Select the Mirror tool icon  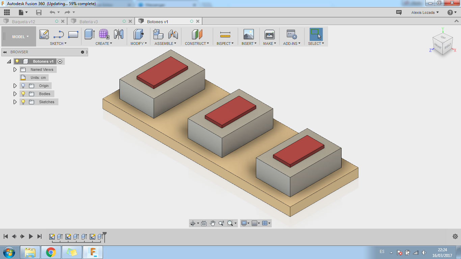pyautogui.click(x=118, y=34)
